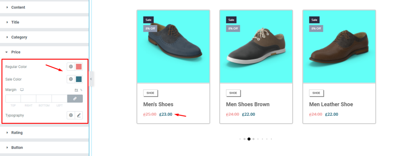Select the PX margin unit

(x=76, y=90)
